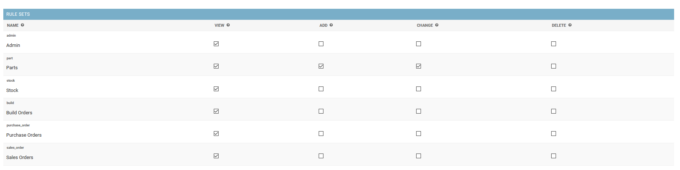Click the help icon beside CHANGE header
This screenshot has height=170, width=680.
[437, 25]
